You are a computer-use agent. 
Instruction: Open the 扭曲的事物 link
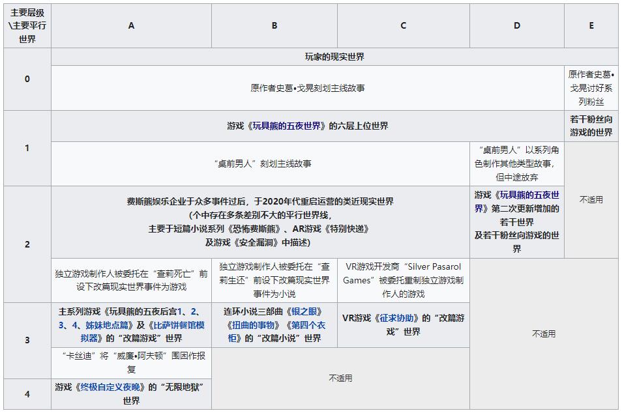(251, 324)
